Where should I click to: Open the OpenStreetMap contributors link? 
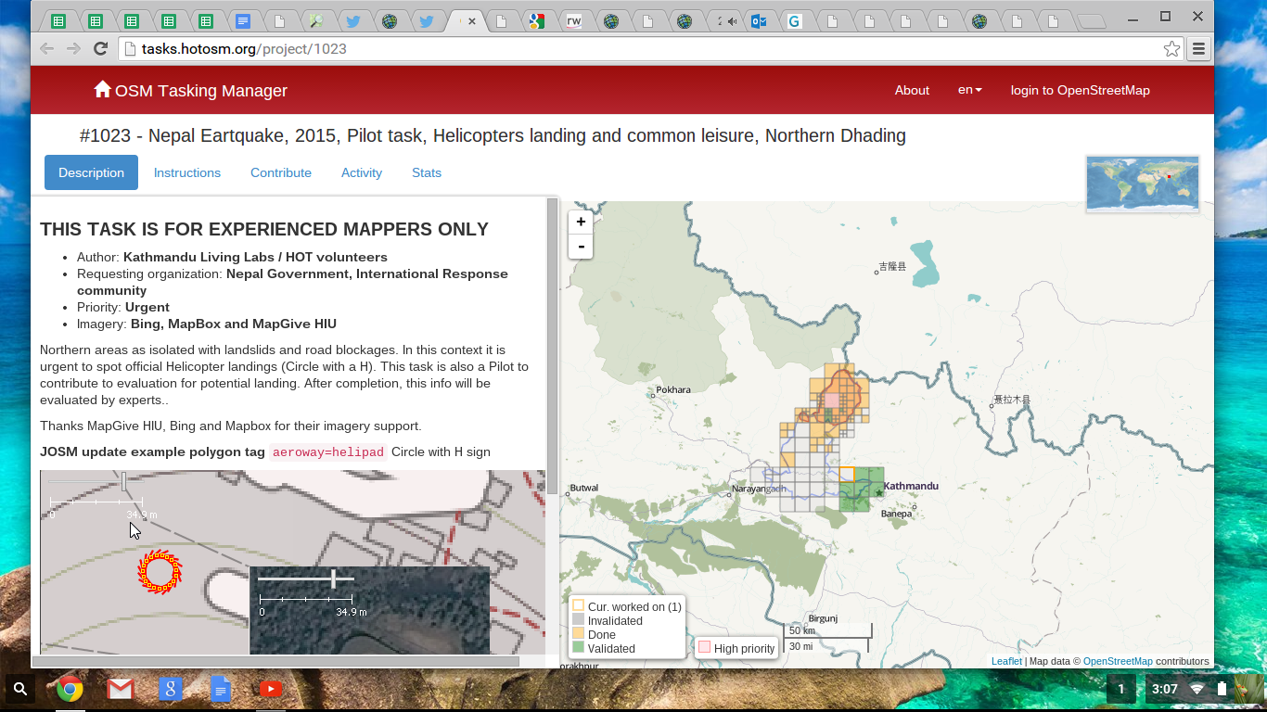[x=1118, y=661]
